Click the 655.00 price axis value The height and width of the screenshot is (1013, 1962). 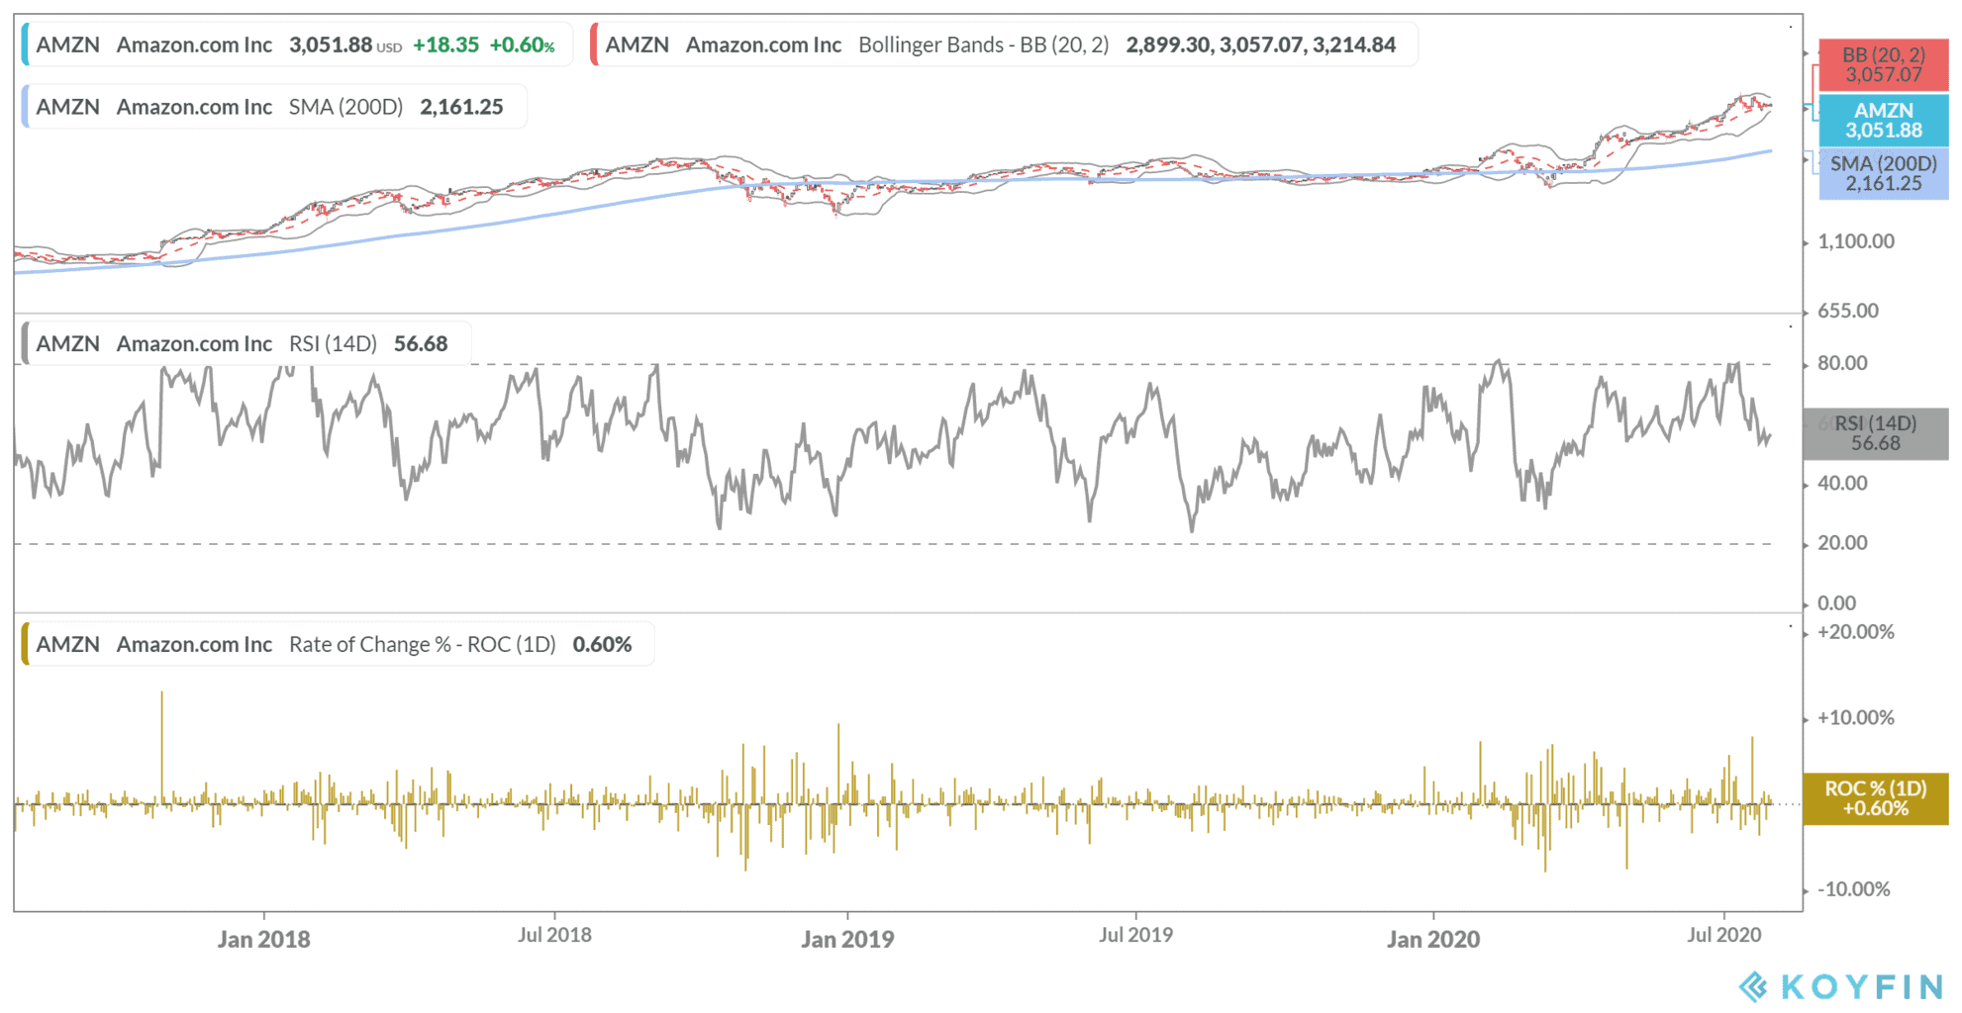(1848, 311)
